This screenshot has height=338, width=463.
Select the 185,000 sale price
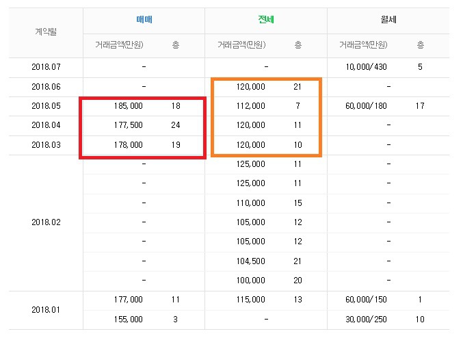click(x=129, y=106)
